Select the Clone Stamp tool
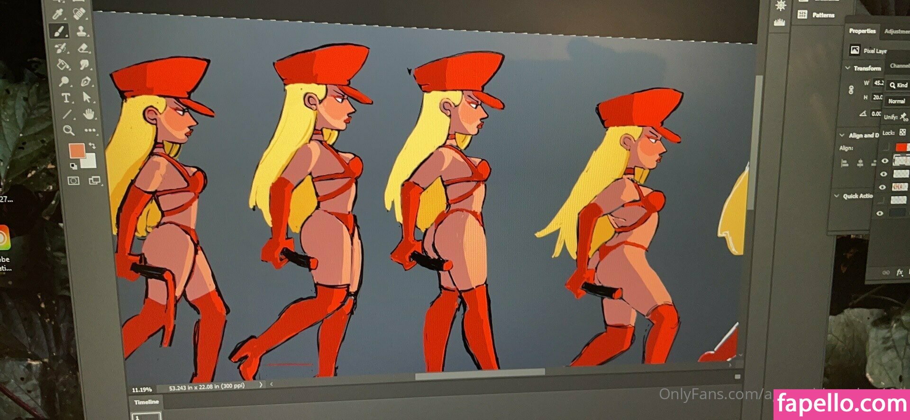 [x=82, y=31]
